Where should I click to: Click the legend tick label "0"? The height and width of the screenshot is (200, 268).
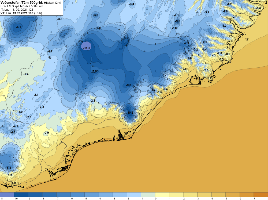tap(155, 198)
